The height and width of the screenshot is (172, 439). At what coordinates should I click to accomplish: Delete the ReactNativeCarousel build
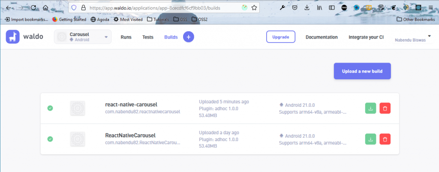tap(385, 139)
